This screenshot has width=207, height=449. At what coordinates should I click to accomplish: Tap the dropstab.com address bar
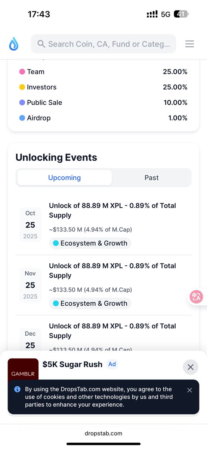[x=103, y=433]
